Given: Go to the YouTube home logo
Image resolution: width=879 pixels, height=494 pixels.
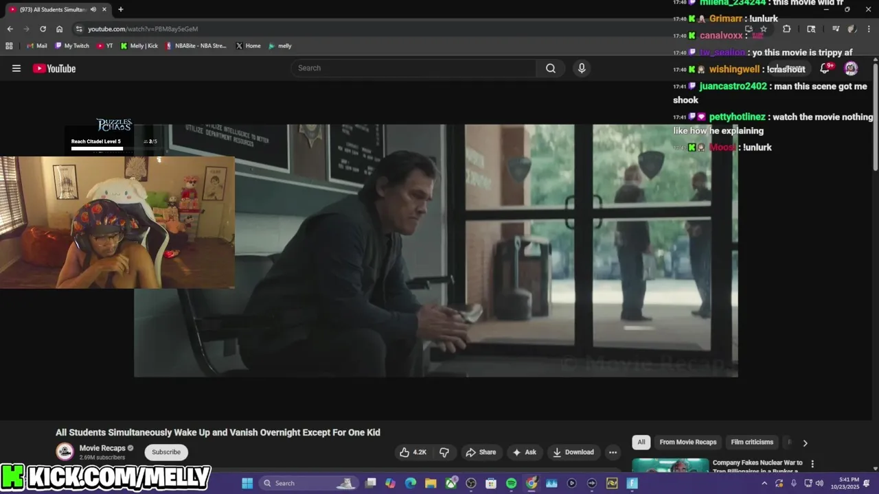Looking at the screenshot, I should click(54, 68).
